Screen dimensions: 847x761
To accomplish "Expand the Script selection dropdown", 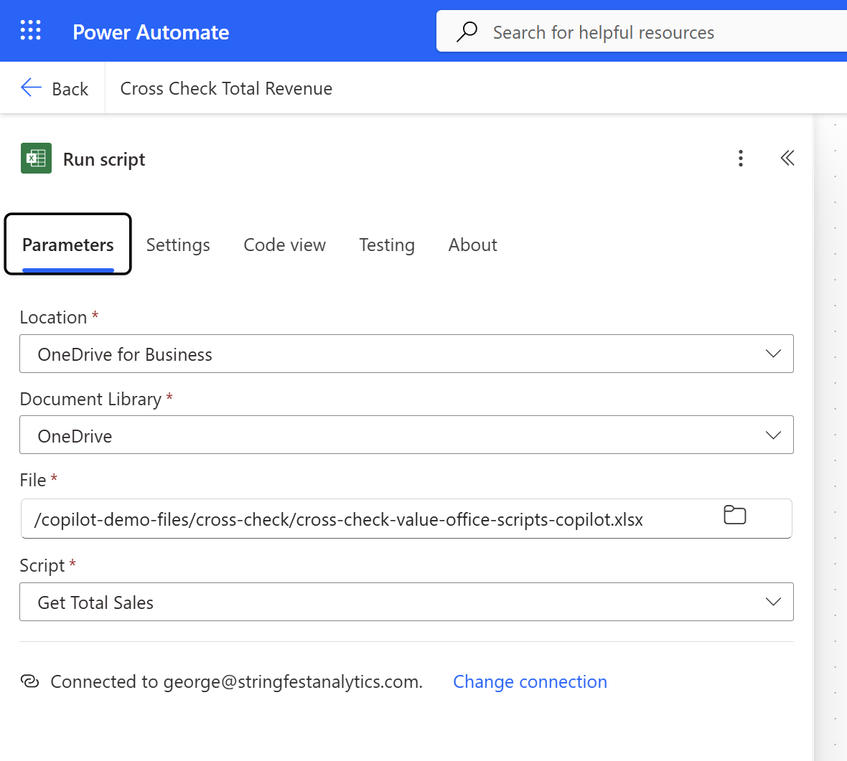I will click(773, 602).
